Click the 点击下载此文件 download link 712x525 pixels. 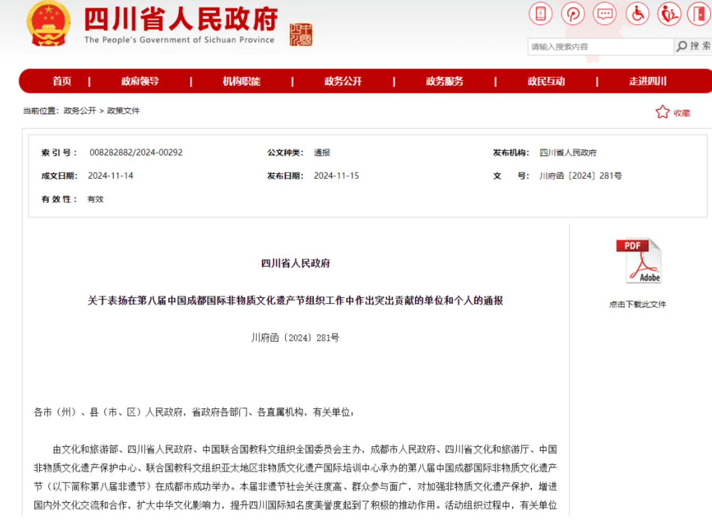coord(638,304)
